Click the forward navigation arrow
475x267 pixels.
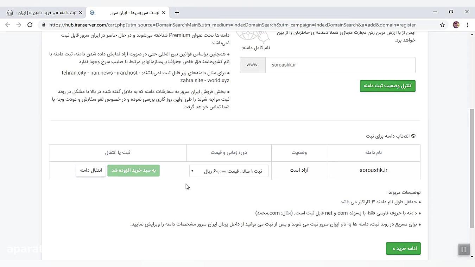click(18, 25)
